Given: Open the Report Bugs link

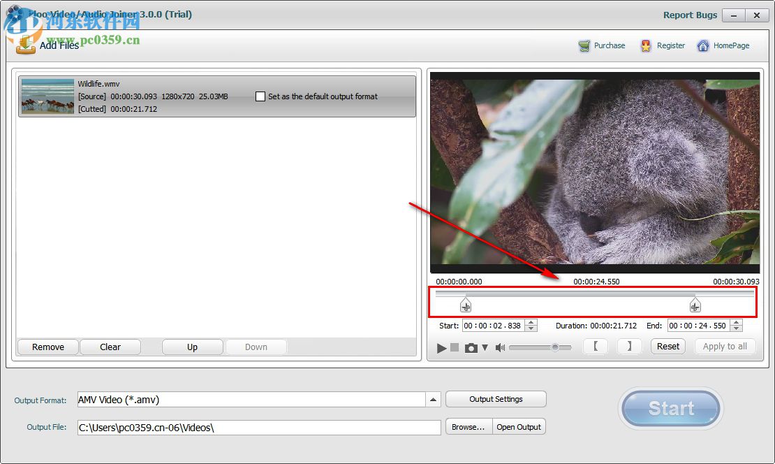Looking at the screenshot, I should coord(690,15).
